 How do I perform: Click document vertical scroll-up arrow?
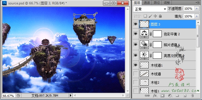point(127,9)
